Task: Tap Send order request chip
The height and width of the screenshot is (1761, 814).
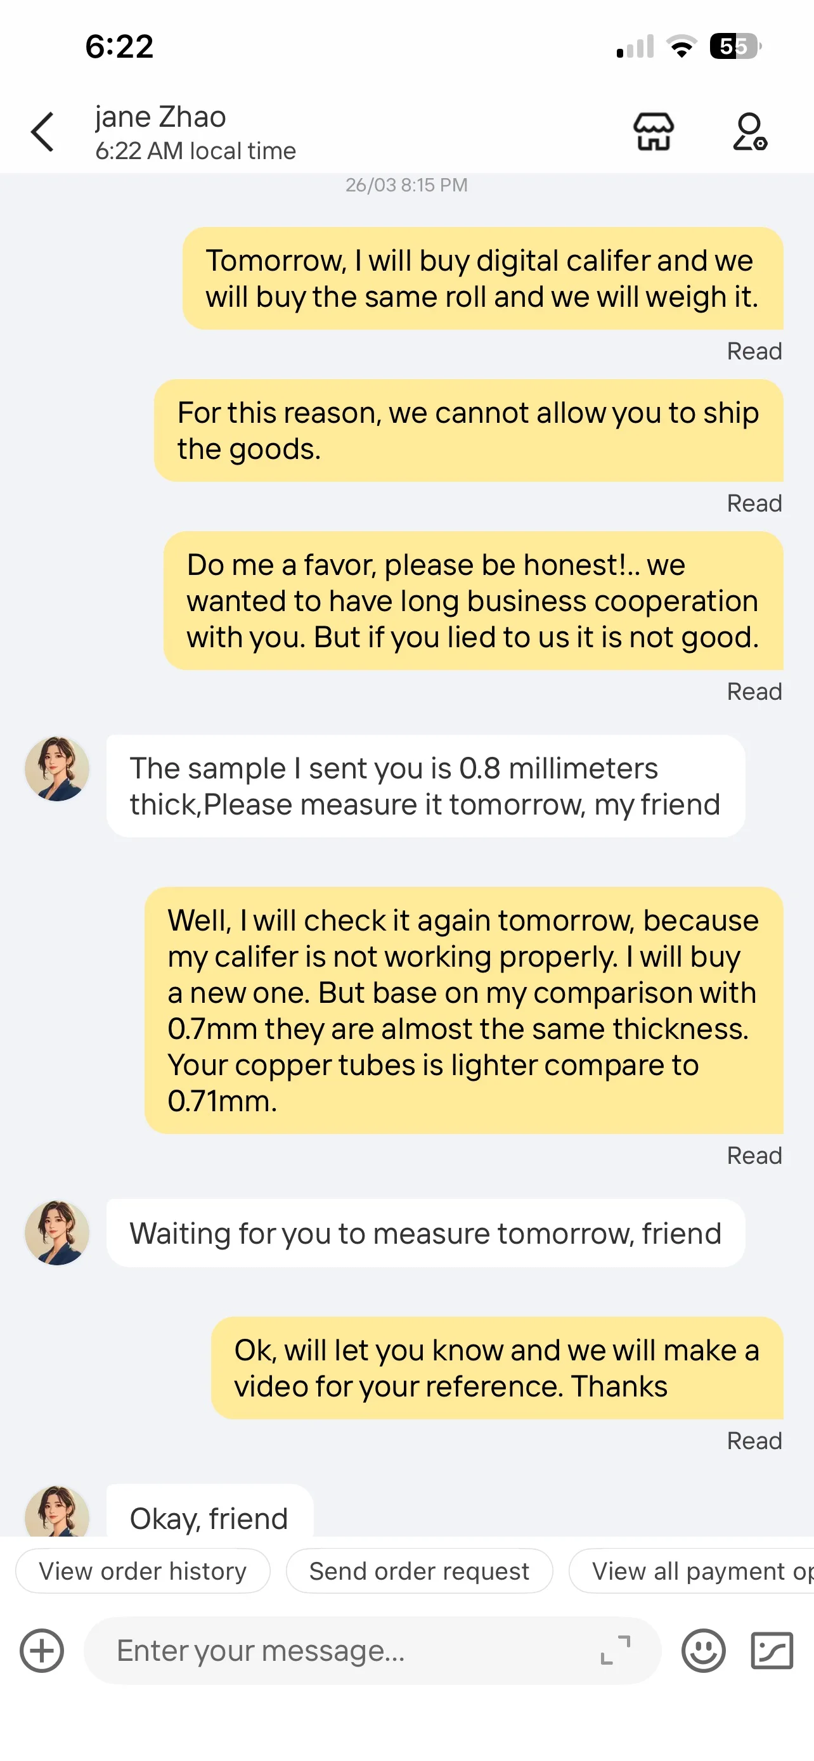Action: [419, 1571]
